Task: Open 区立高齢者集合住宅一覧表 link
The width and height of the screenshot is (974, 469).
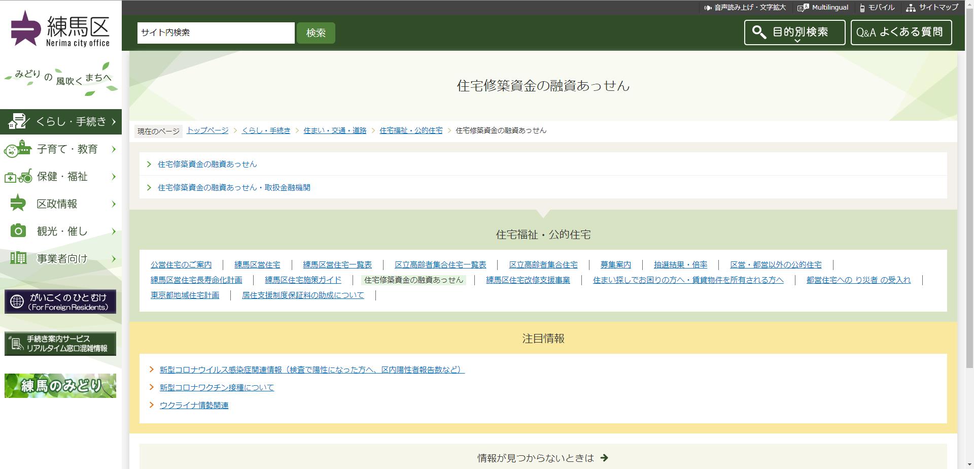Action: click(440, 264)
